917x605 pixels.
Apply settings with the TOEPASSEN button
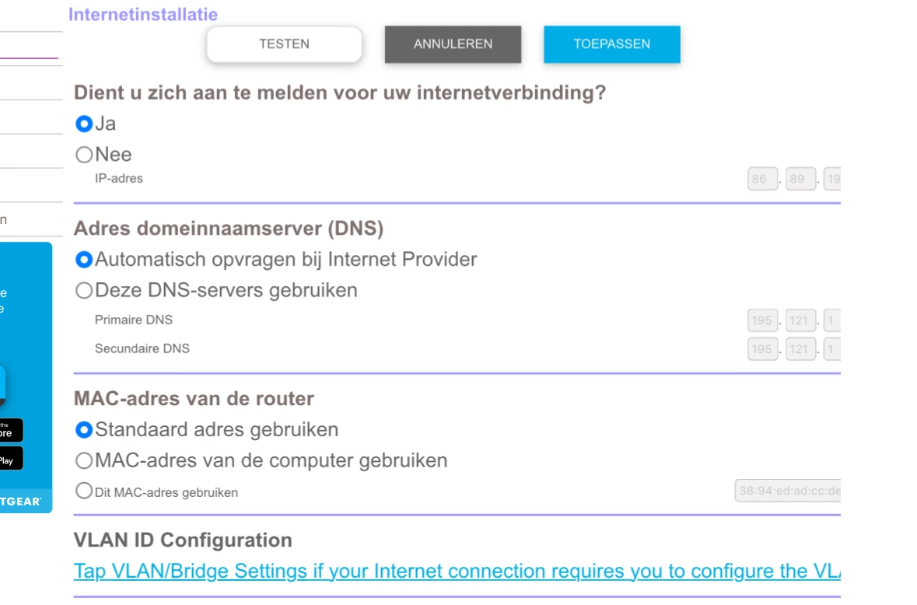pyautogui.click(x=611, y=44)
